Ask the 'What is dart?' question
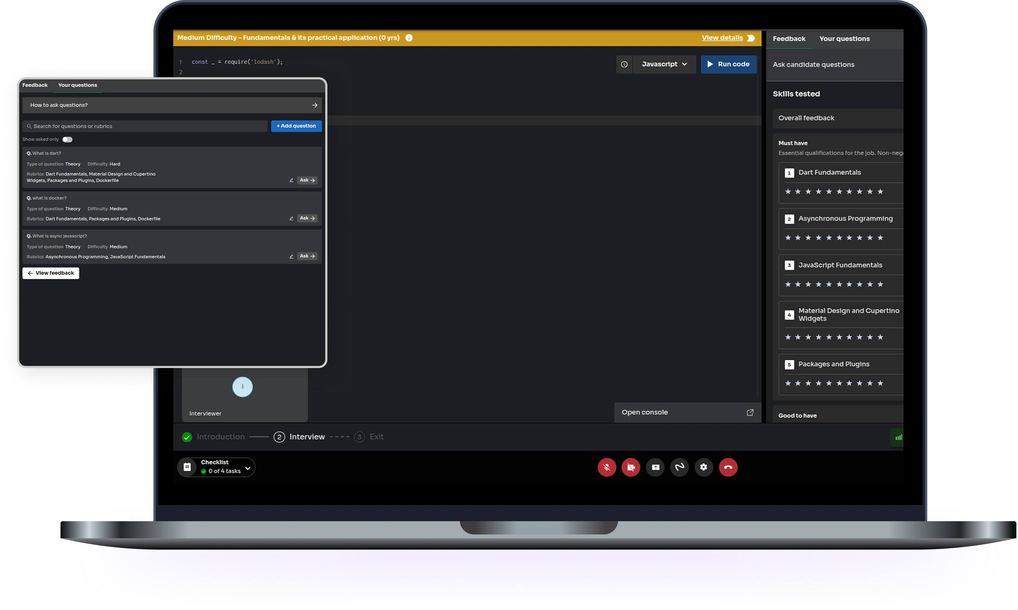The width and height of the screenshot is (1018, 610). [307, 180]
